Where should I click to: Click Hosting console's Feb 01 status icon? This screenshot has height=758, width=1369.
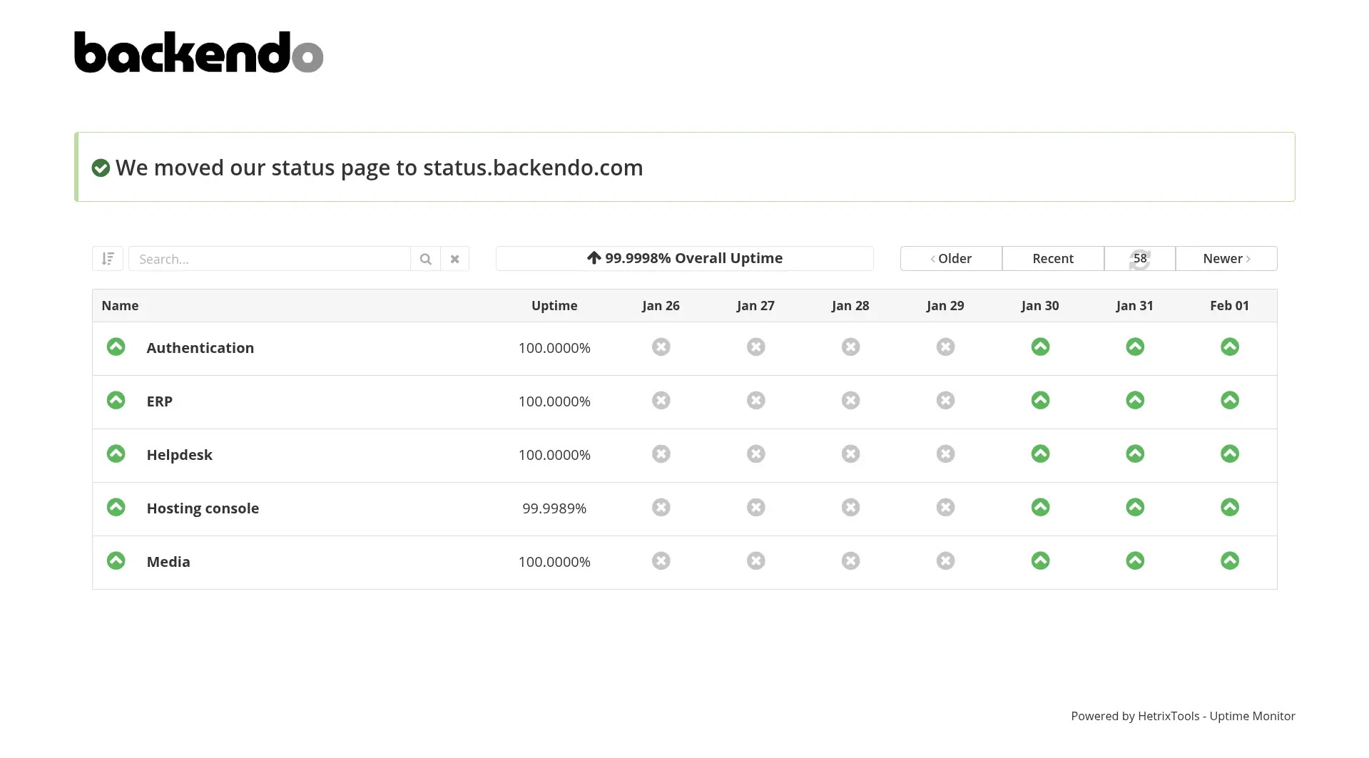point(1229,508)
